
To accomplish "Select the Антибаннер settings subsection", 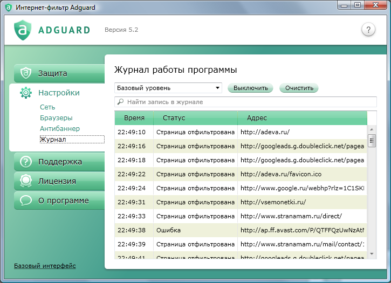I will point(60,128).
